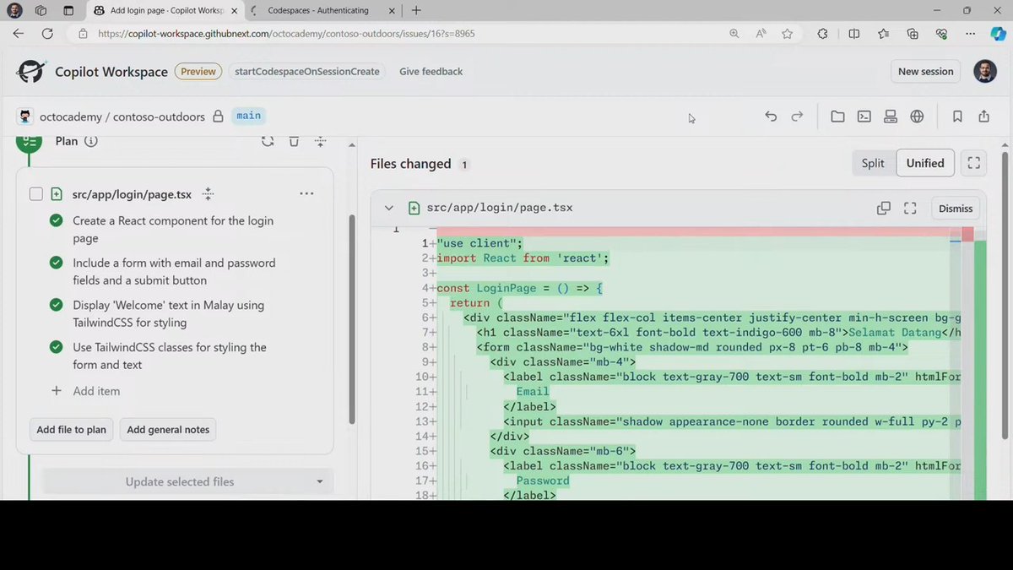Copy page.tsx contents with the copy icon
Viewport: 1013px width, 570px height.
(884, 208)
